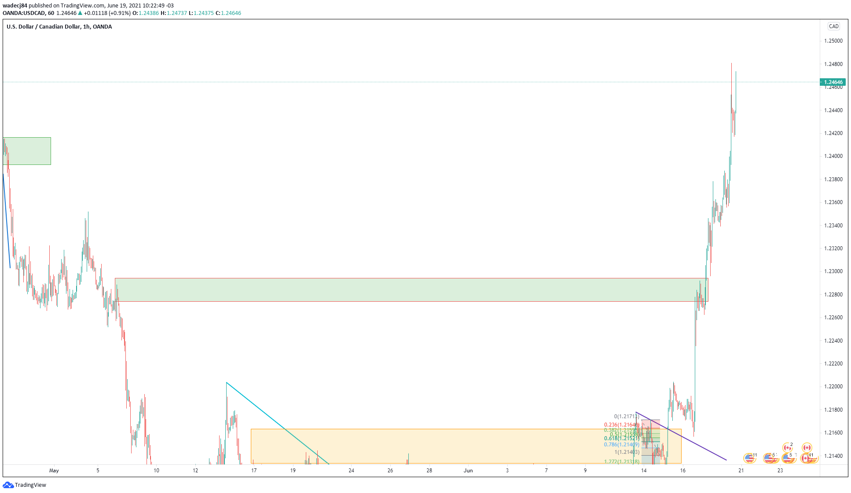851x493 pixels.
Task: Click the upper Canadian flag event badged 2
Action: [x=787, y=448]
